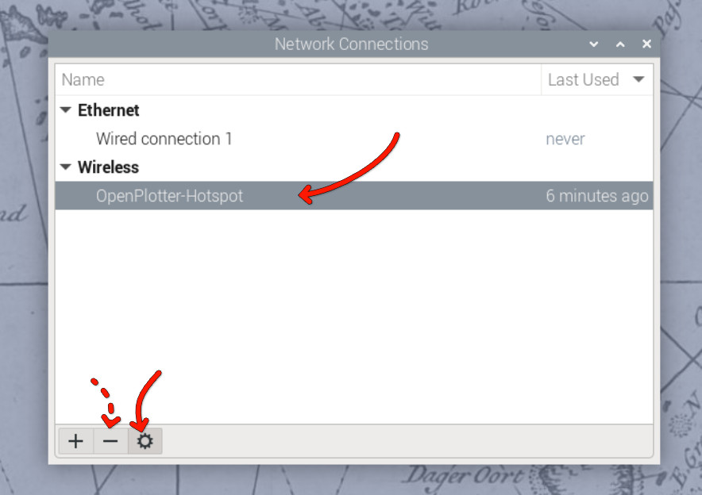Minimize the Network Connections window
The width and height of the screenshot is (702, 495).
[x=594, y=44]
